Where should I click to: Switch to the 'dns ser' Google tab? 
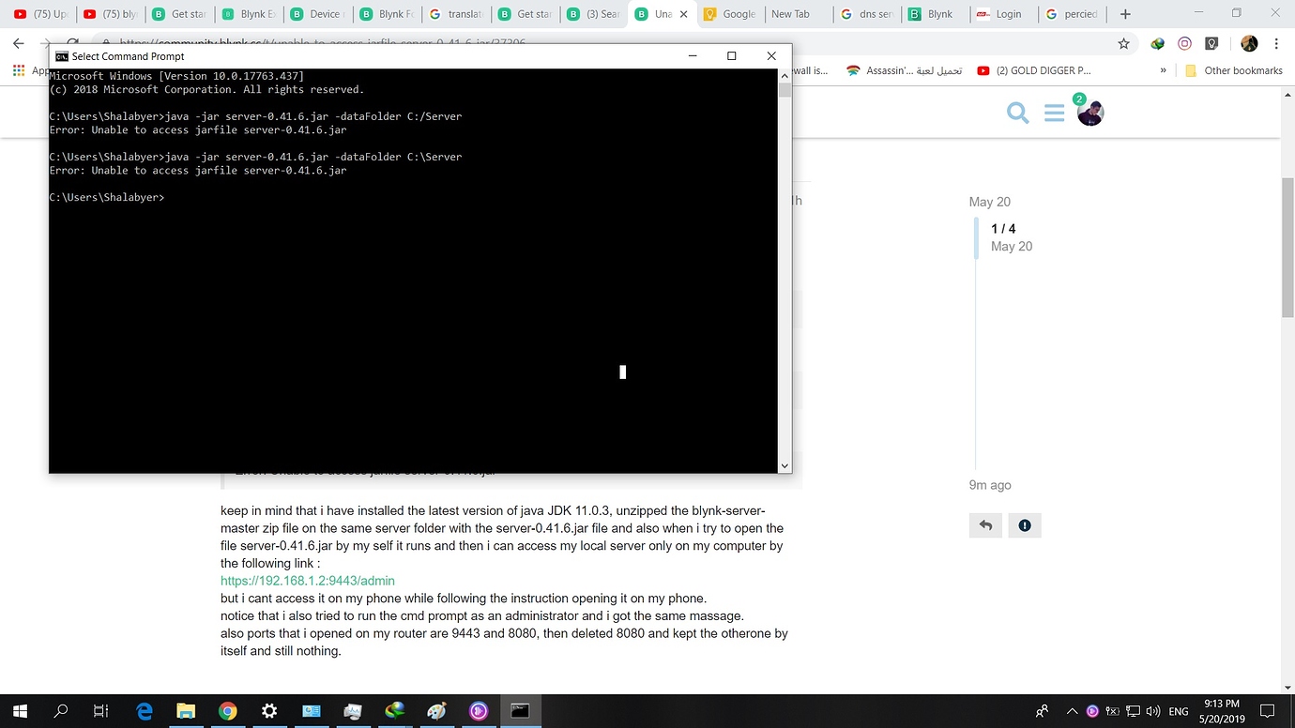pos(867,14)
